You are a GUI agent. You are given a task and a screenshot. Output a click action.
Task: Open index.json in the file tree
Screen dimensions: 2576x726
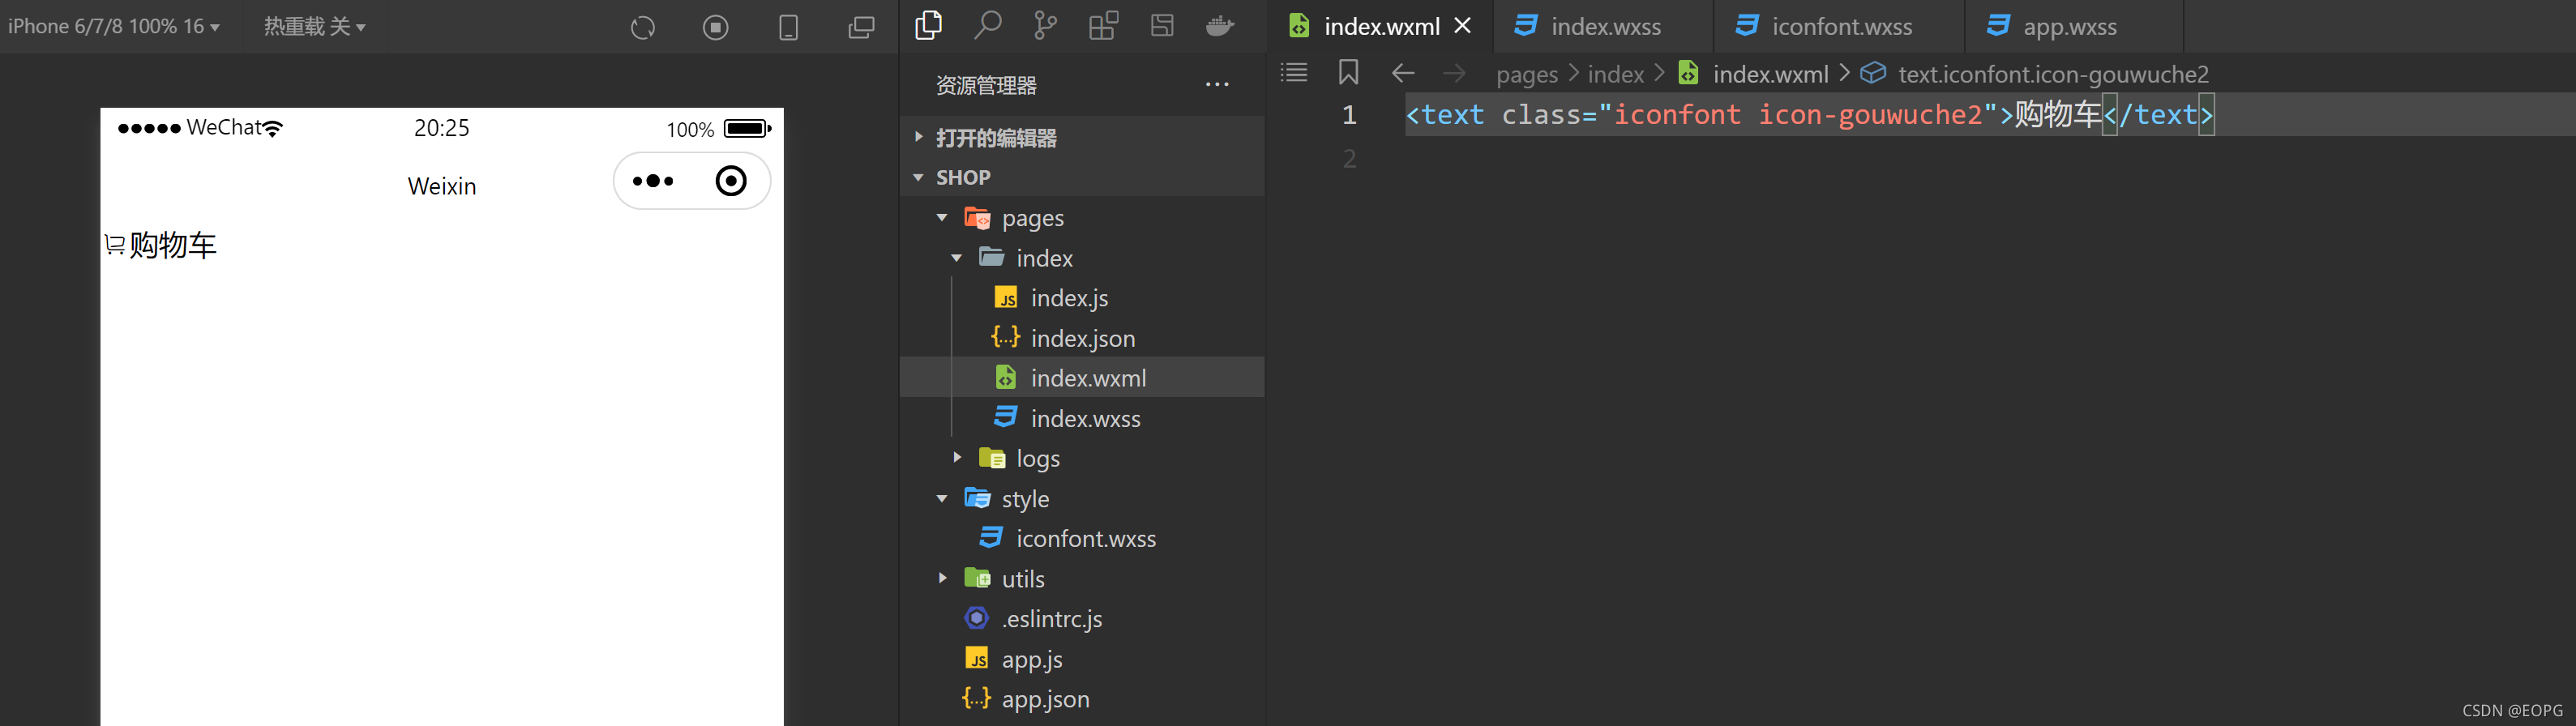(1082, 338)
